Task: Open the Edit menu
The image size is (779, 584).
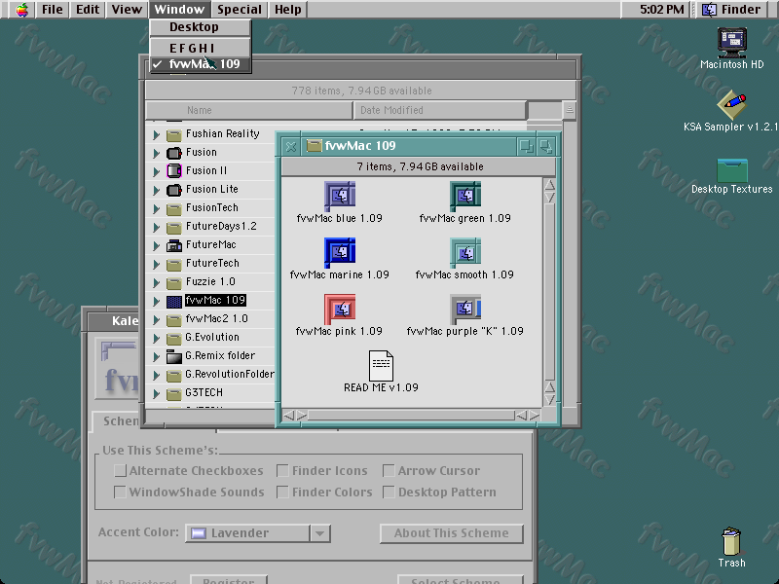Action: (88, 10)
